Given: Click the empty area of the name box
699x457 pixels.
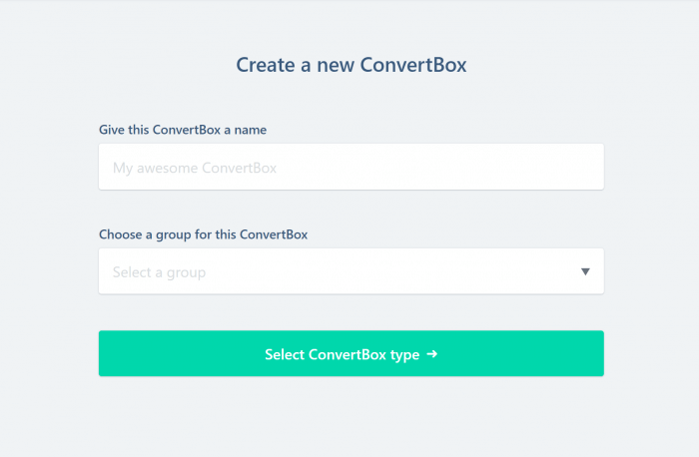Looking at the screenshot, I should tap(439, 167).
